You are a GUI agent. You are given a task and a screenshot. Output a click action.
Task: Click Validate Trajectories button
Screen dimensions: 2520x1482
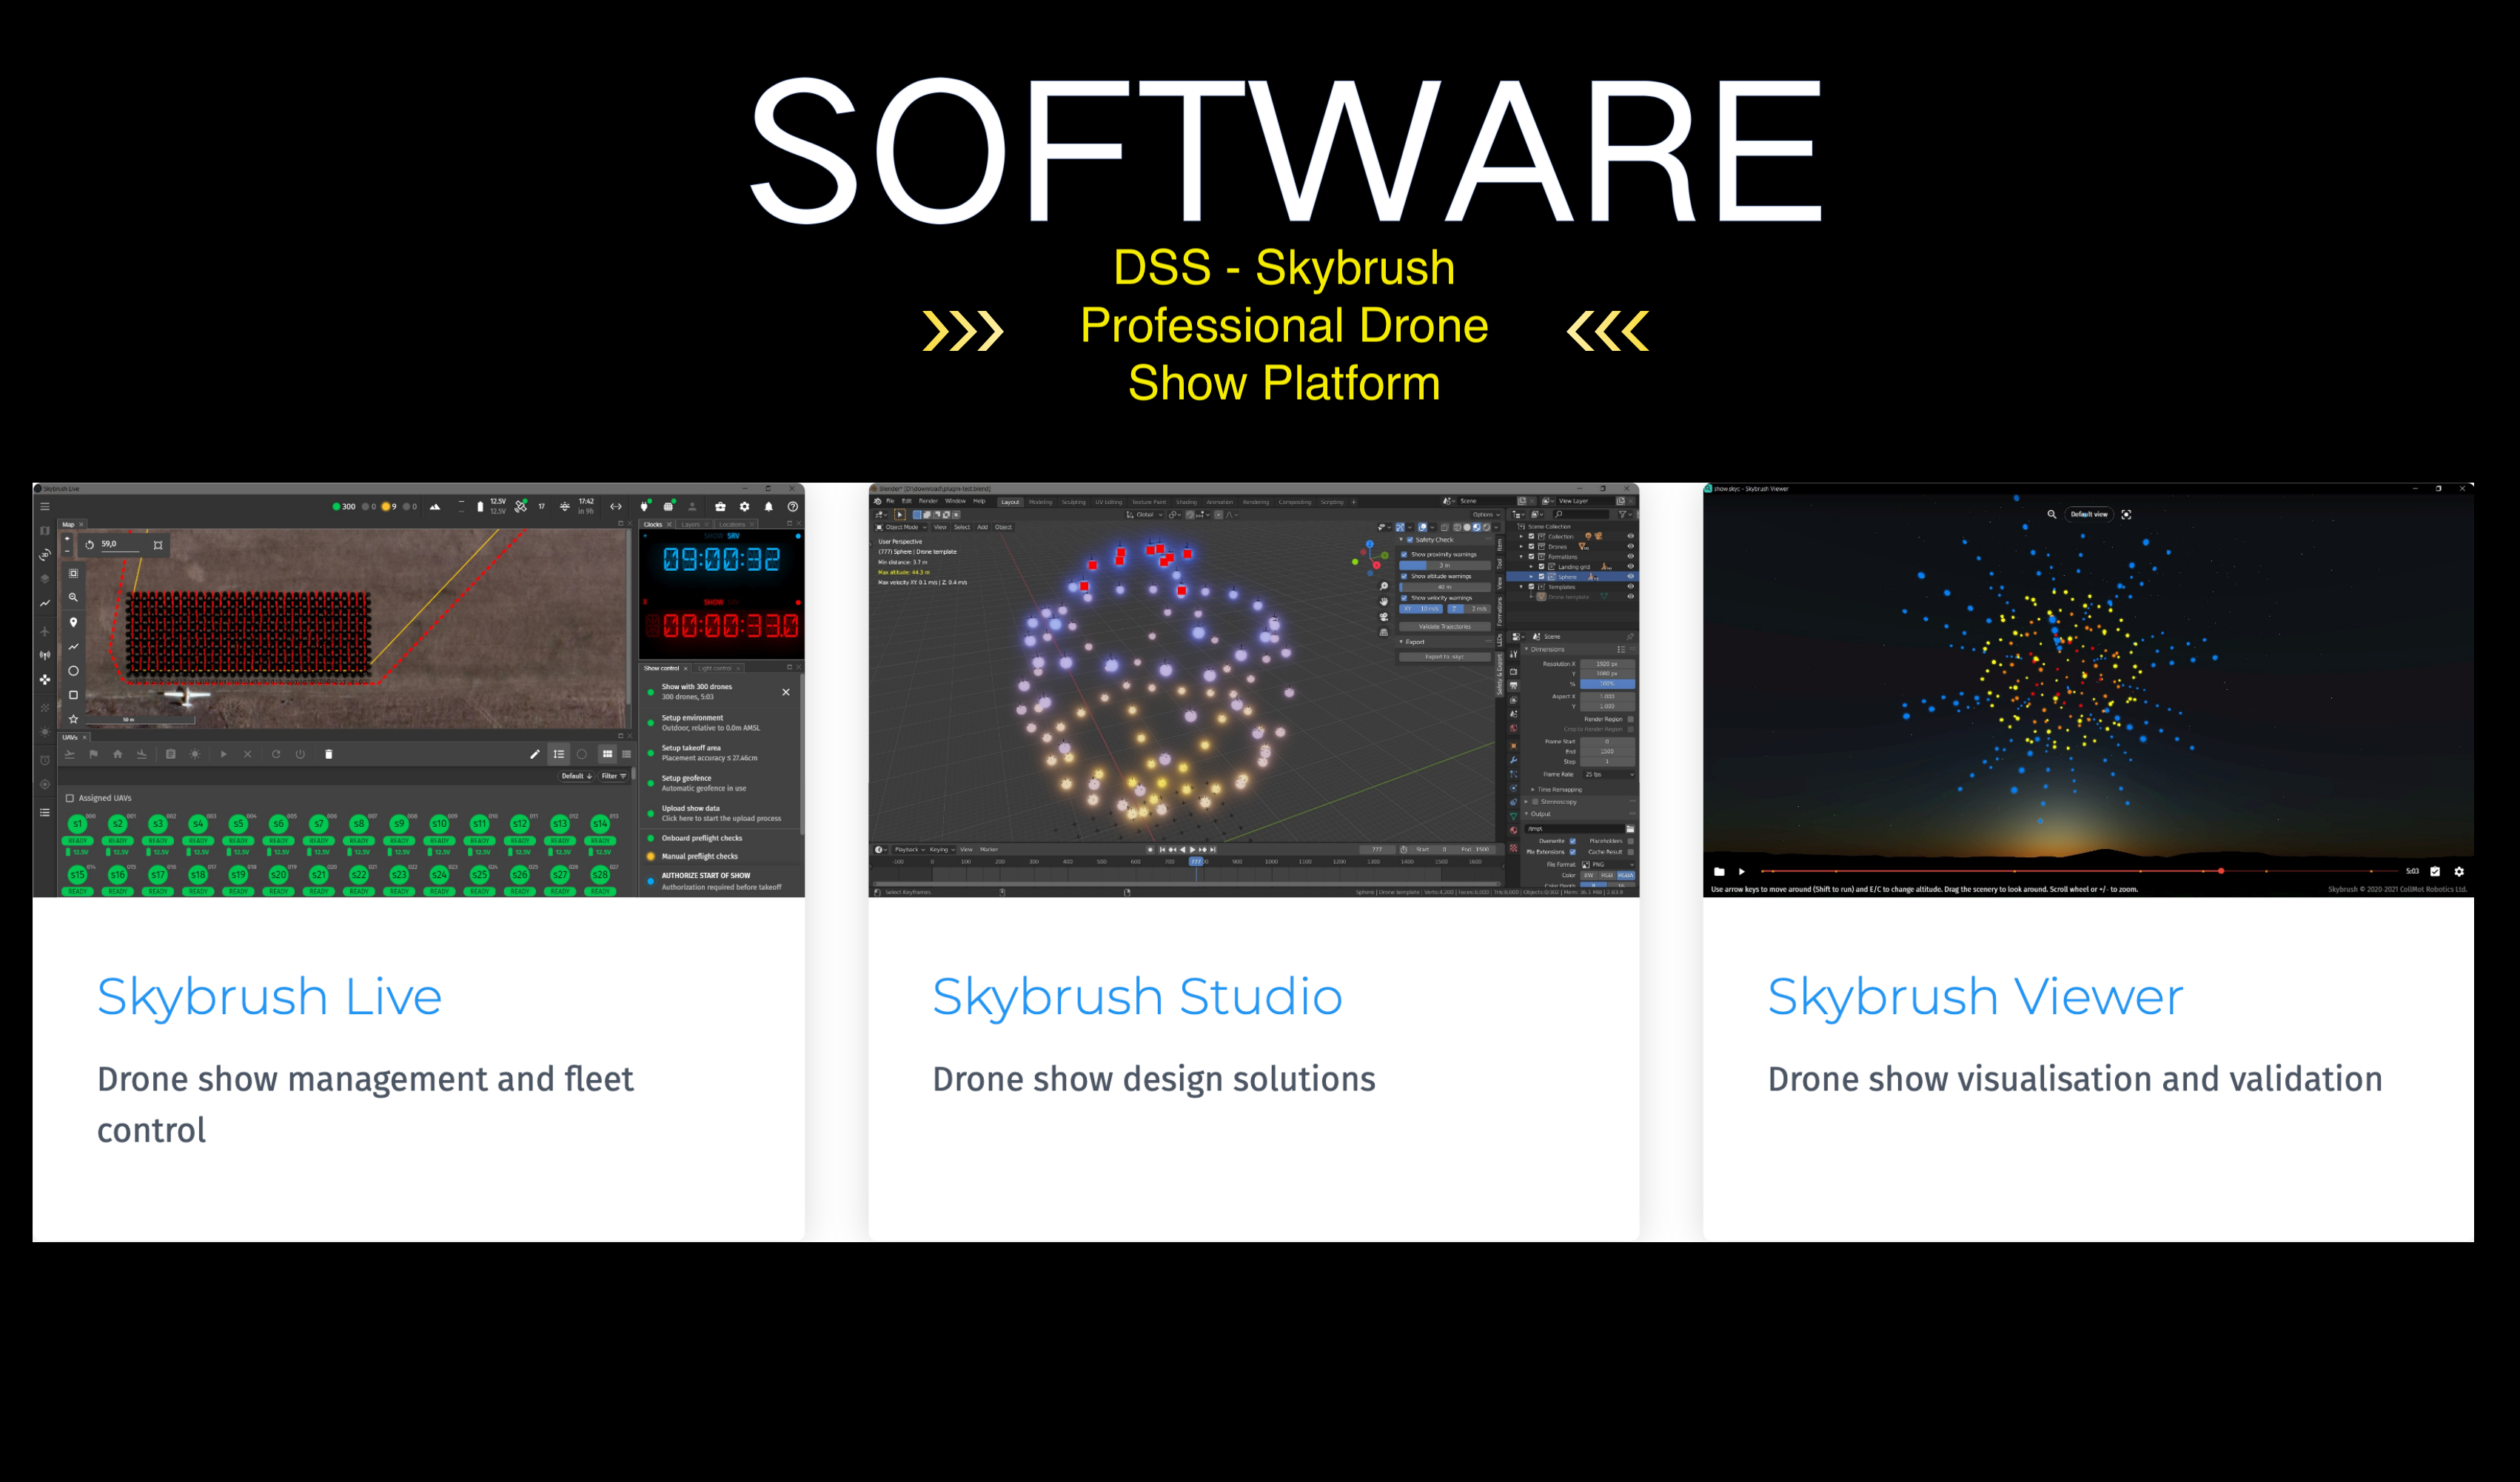(1444, 627)
